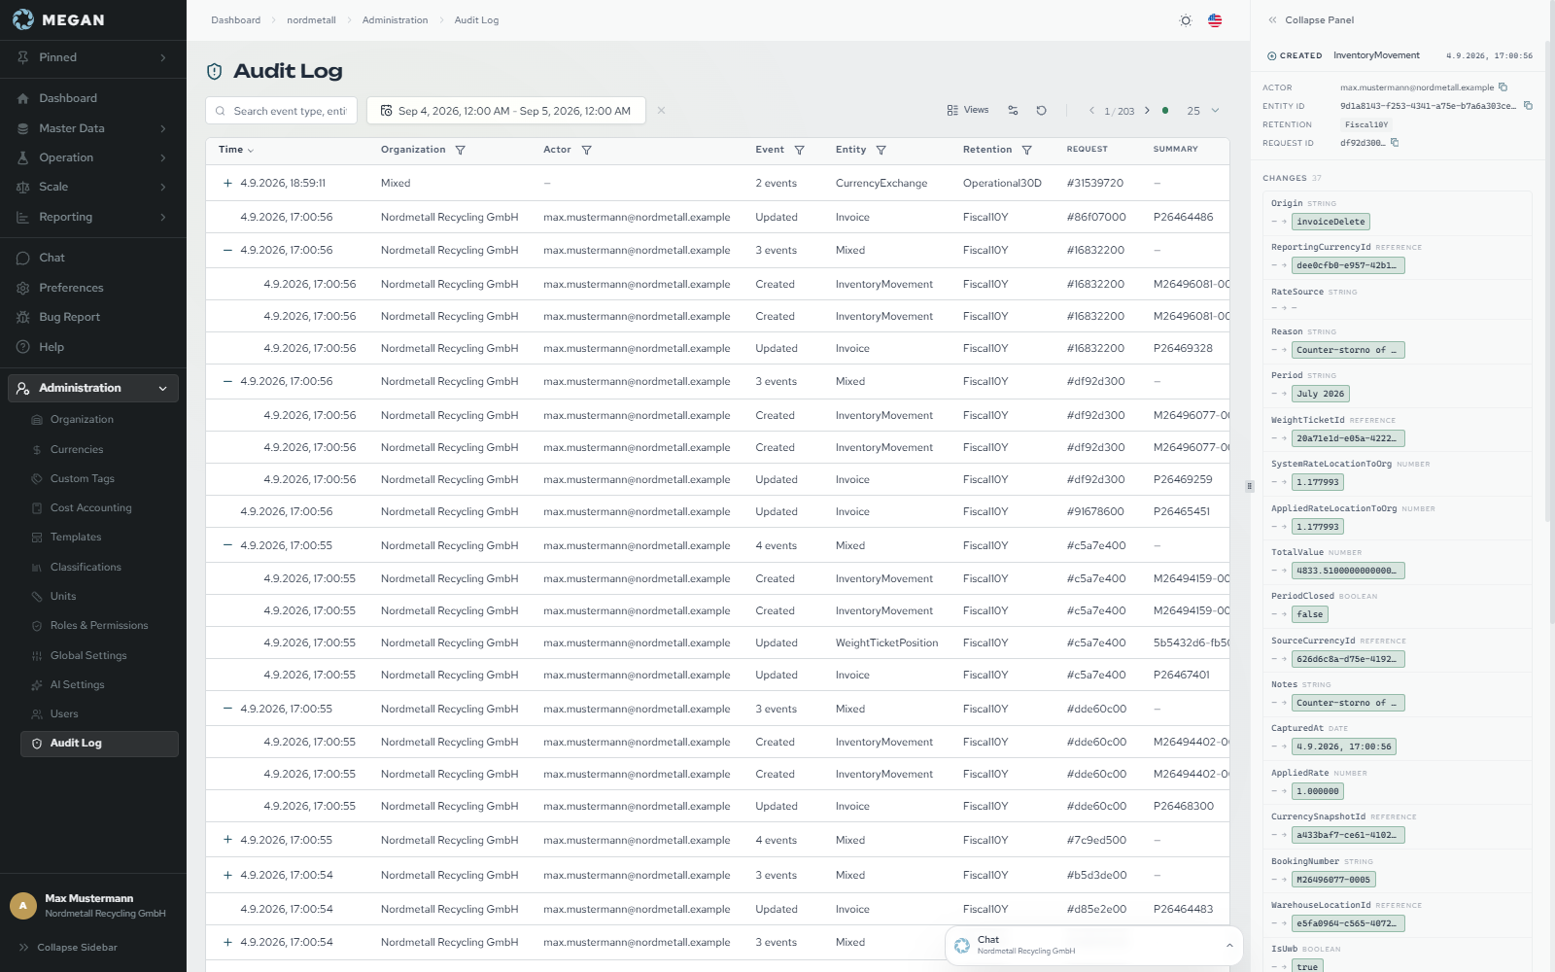
Task: Open the filter settings sliders icon
Action: point(1013,111)
